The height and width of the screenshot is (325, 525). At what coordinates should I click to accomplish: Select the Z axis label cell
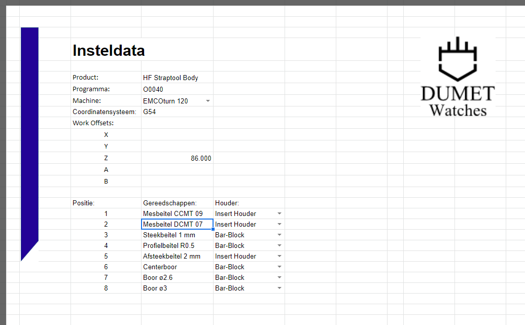[x=106, y=158]
